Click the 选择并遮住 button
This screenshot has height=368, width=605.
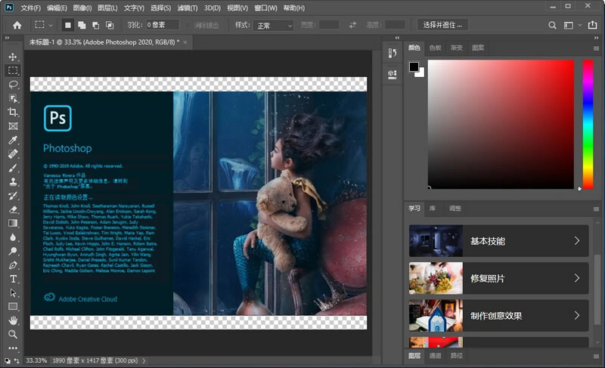[443, 25]
